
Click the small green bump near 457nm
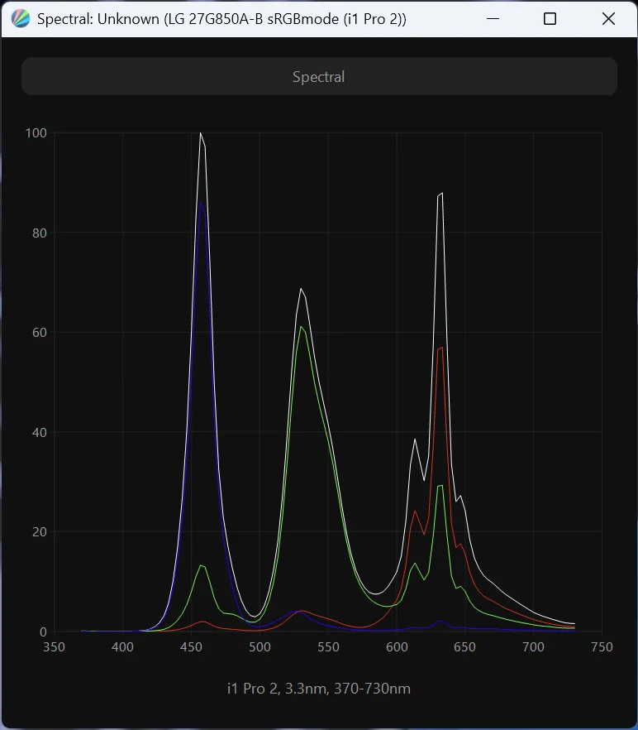click(202, 565)
